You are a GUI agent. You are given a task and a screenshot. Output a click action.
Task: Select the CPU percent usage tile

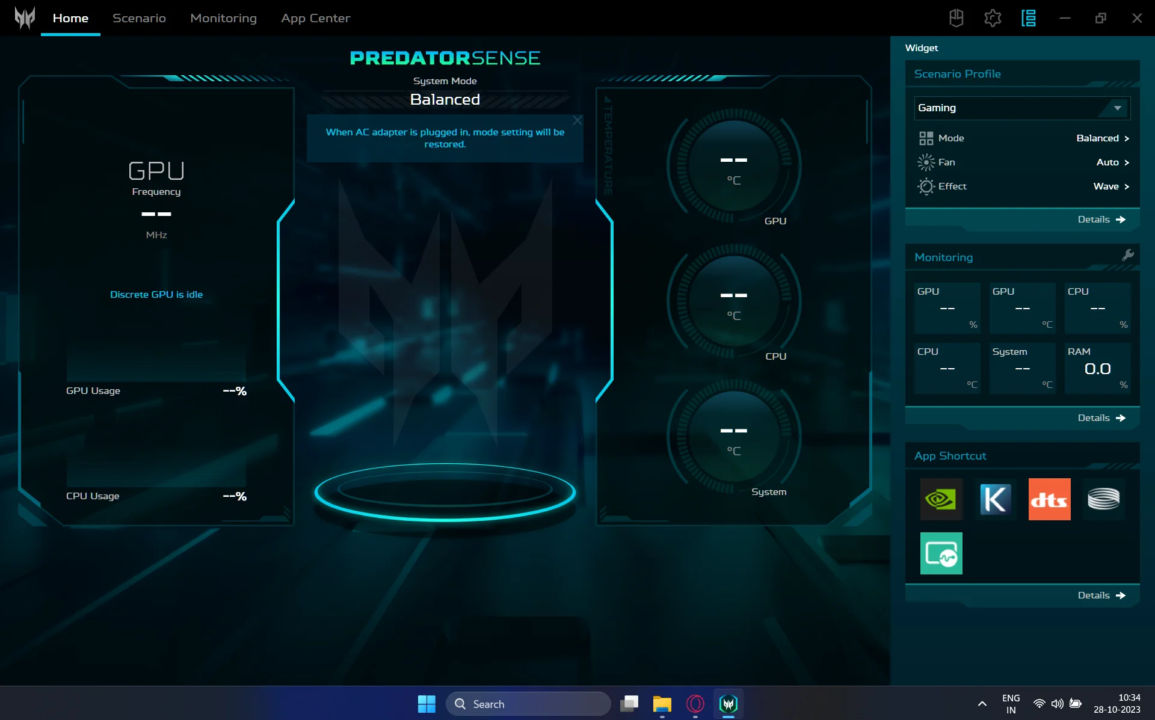[1098, 308]
